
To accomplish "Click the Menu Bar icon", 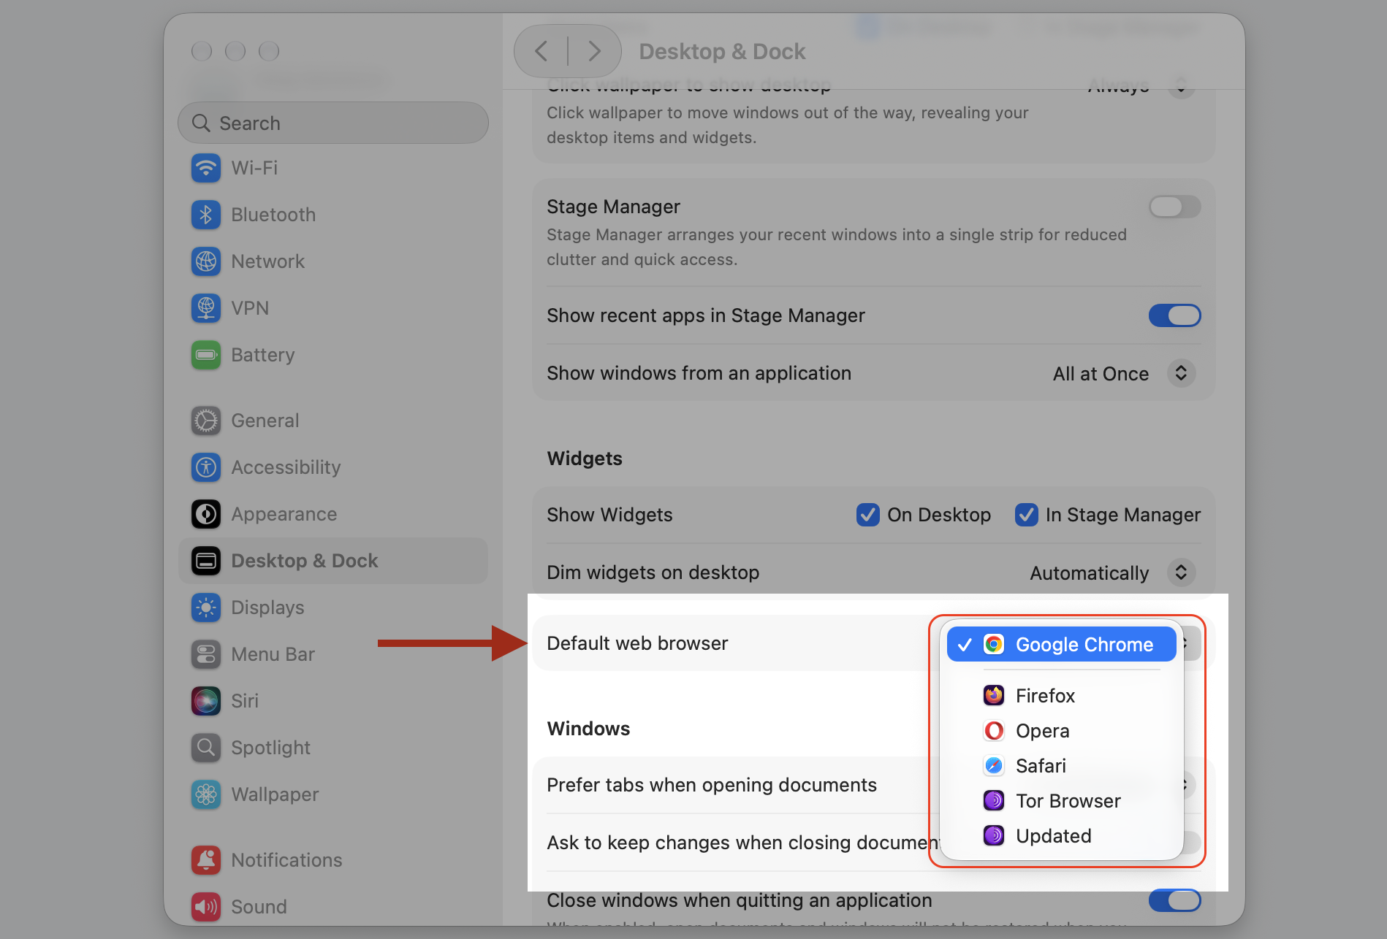I will (x=206, y=654).
